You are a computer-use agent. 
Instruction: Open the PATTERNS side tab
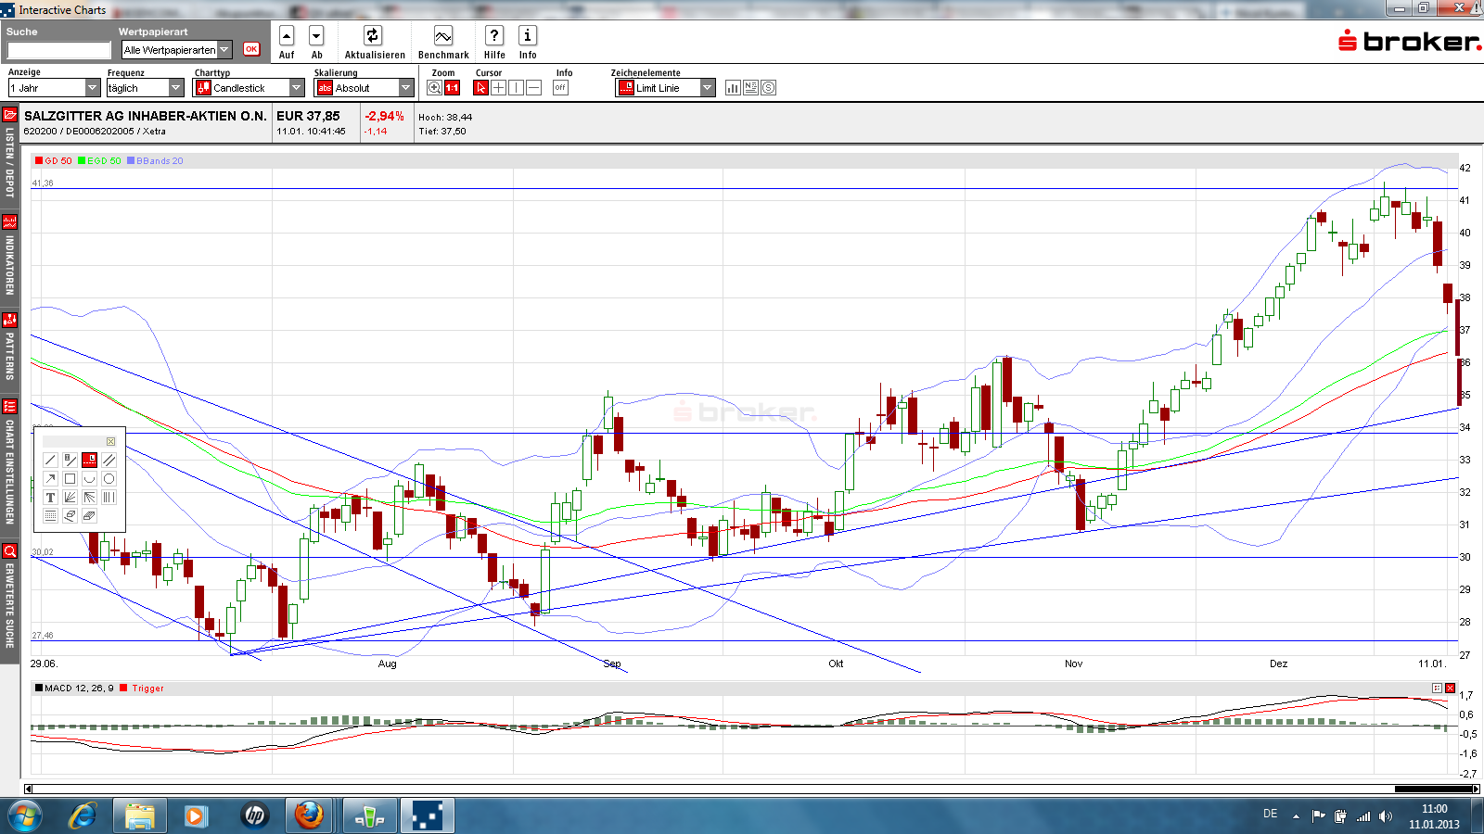point(9,347)
